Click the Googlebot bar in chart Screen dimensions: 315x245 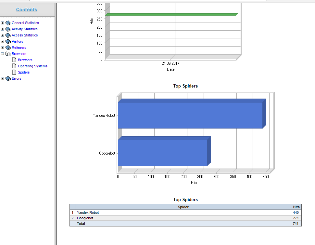(162, 153)
